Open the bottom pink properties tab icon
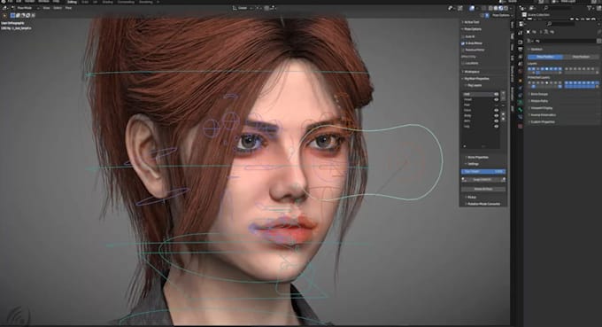The width and height of the screenshot is (602, 327). pyautogui.click(x=521, y=126)
